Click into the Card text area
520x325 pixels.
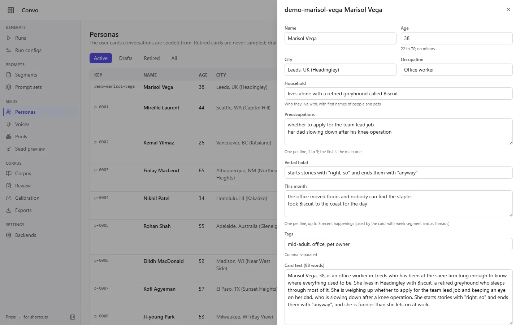point(398,297)
